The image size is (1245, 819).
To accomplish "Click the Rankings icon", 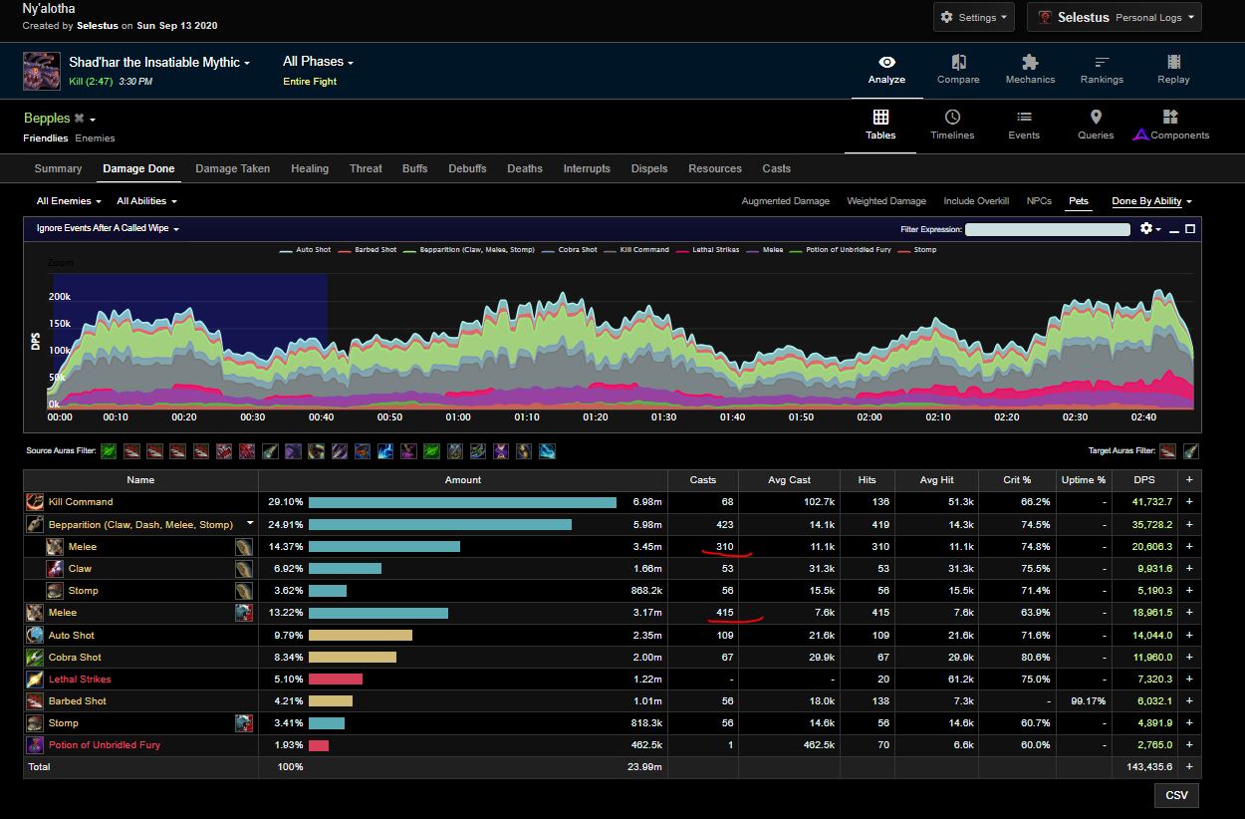I will pos(1102,62).
